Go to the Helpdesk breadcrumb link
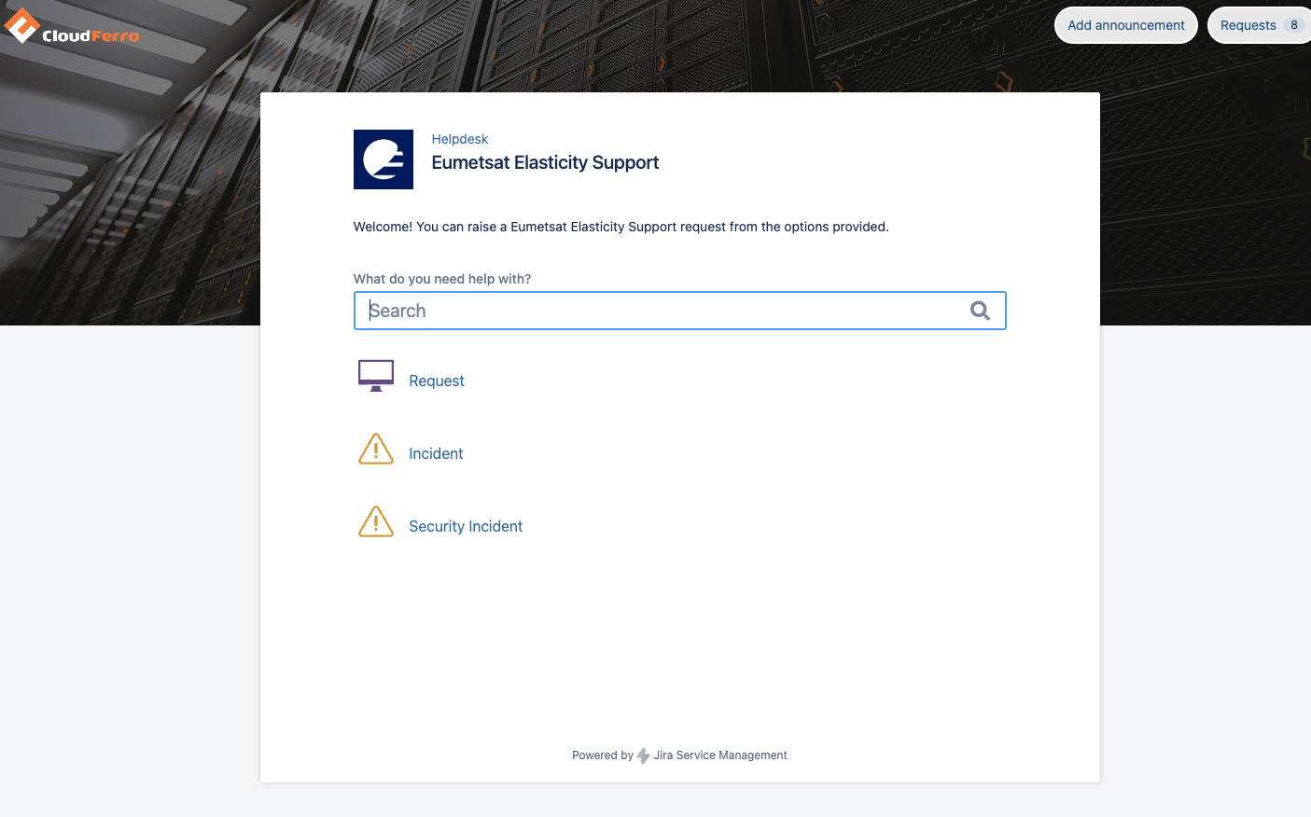 pyautogui.click(x=459, y=139)
